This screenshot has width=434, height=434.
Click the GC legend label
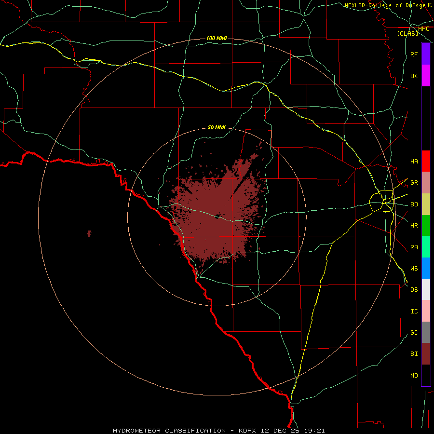coord(414,332)
